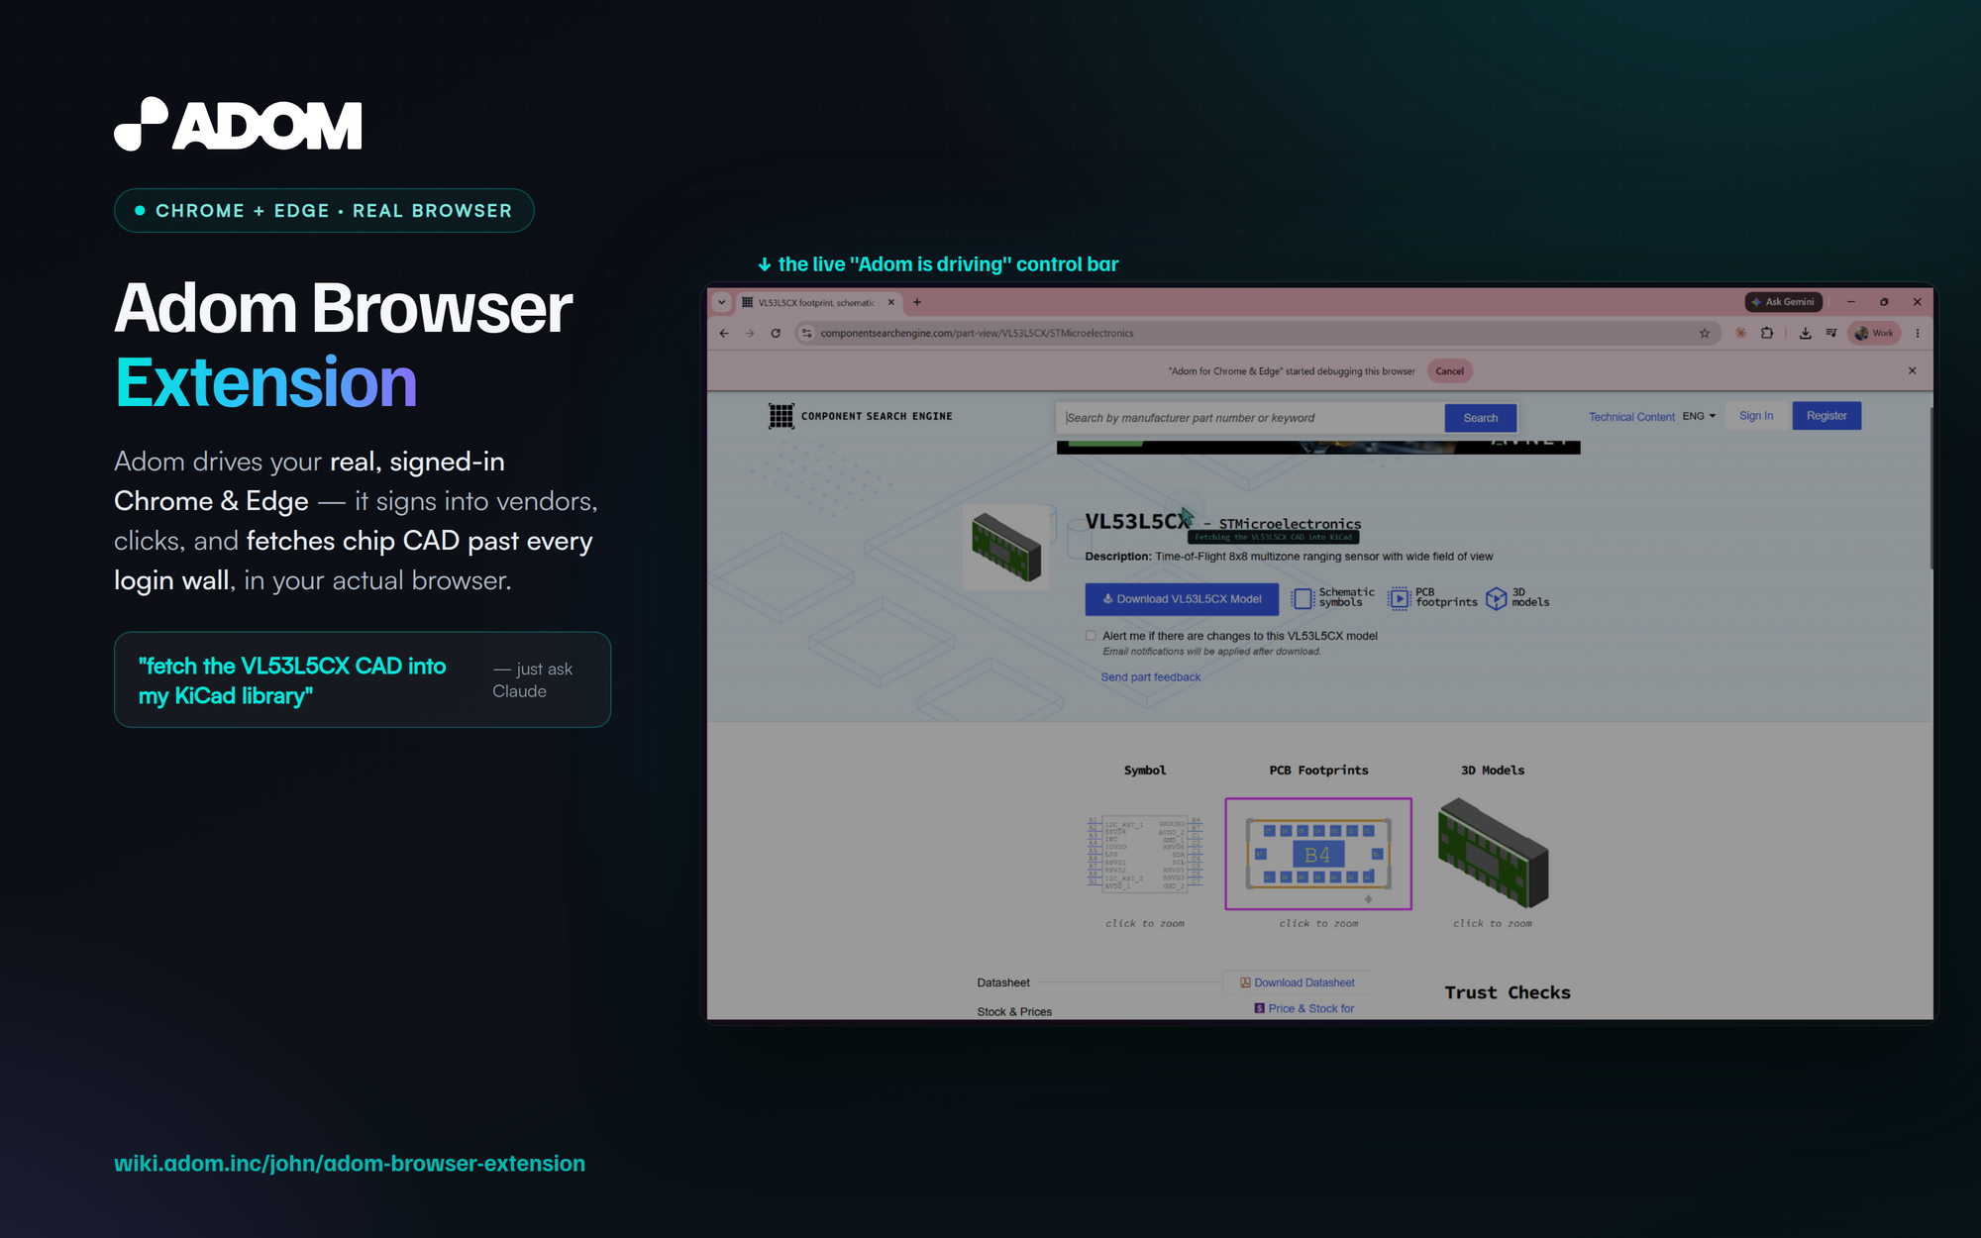Click the Ask Gemini button

(1784, 302)
